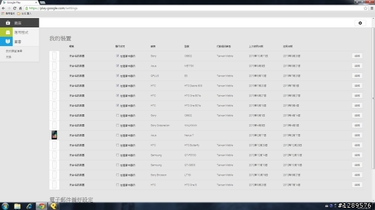This screenshot has height=210, width=375.
Task: Edit the Sony Ericsson LT18i row
Action: click(357, 175)
